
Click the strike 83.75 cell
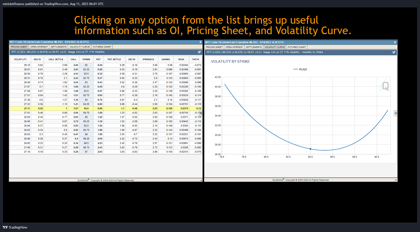(x=86, y=95)
